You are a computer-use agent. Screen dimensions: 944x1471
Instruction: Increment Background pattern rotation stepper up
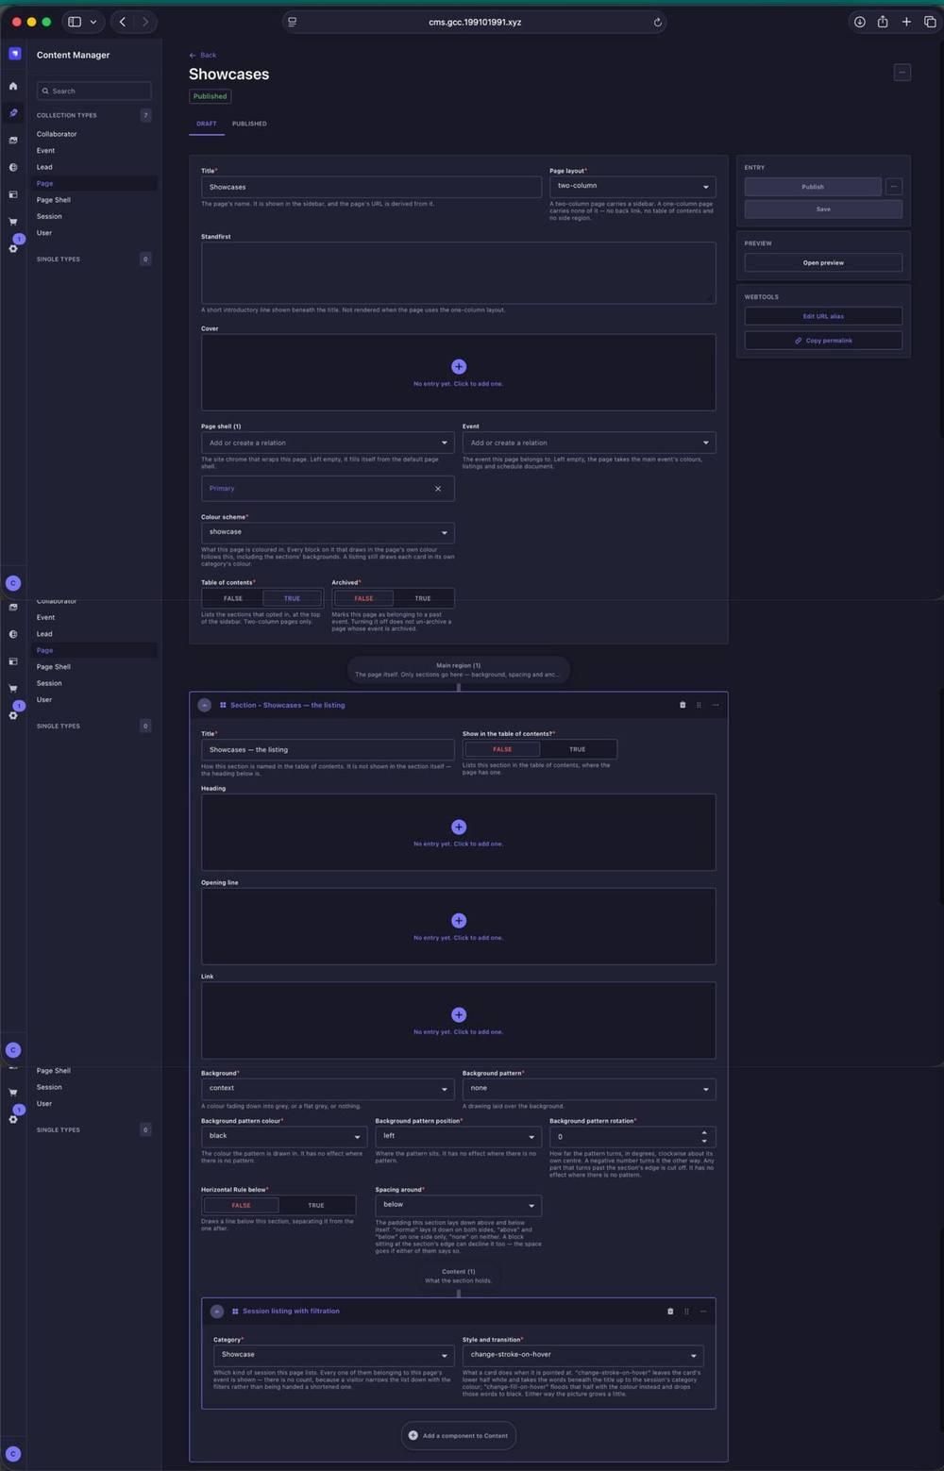click(x=704, y=1132)
